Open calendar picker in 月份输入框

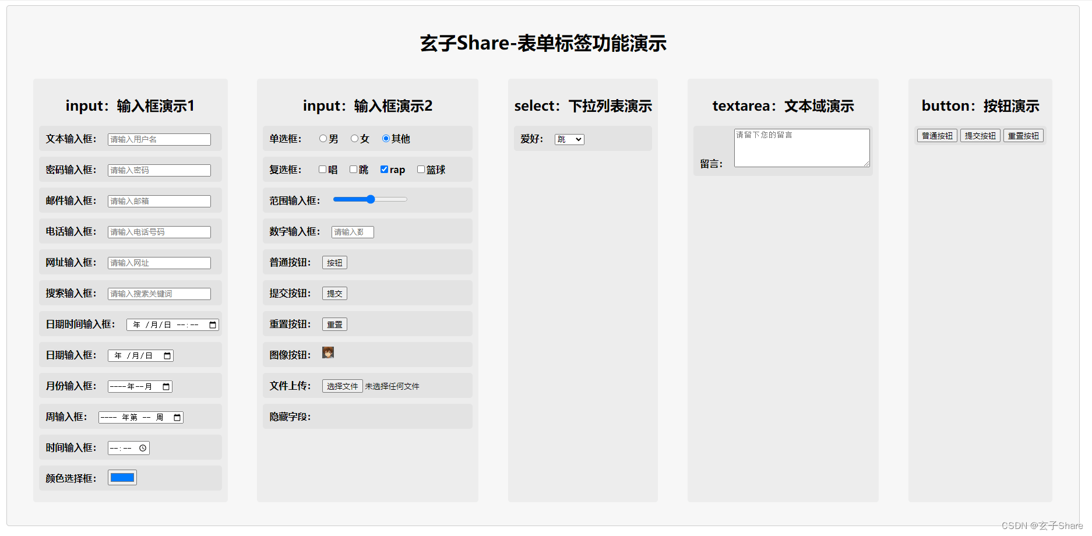(166, 387)
